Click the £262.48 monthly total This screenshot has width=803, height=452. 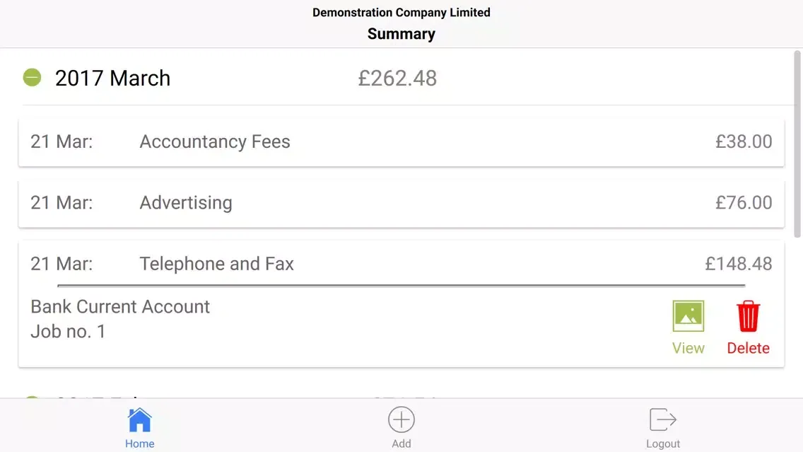click(397, 79)
